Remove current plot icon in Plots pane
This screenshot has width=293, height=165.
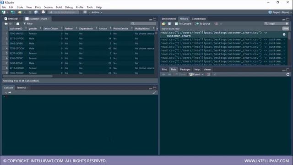[x=208, y=74]
